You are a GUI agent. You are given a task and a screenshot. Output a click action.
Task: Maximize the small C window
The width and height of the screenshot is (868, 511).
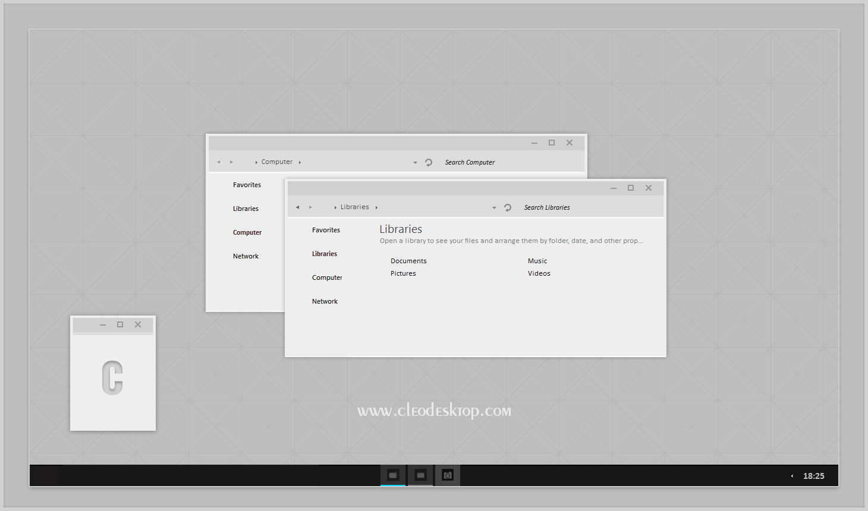[120, 324]
